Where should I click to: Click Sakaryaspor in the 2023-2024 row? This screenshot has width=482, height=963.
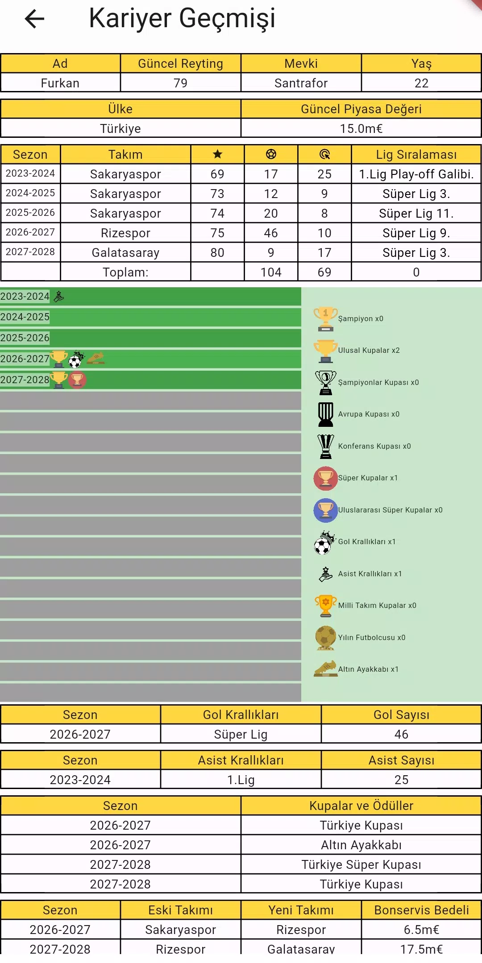pos(125,174)
